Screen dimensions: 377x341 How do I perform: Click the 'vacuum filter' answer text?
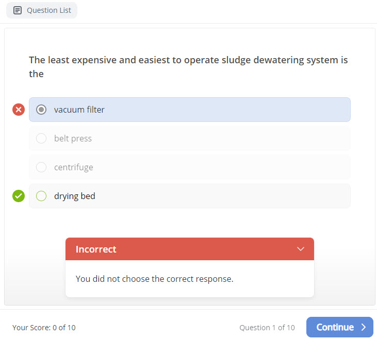click(x=79, y=110)
